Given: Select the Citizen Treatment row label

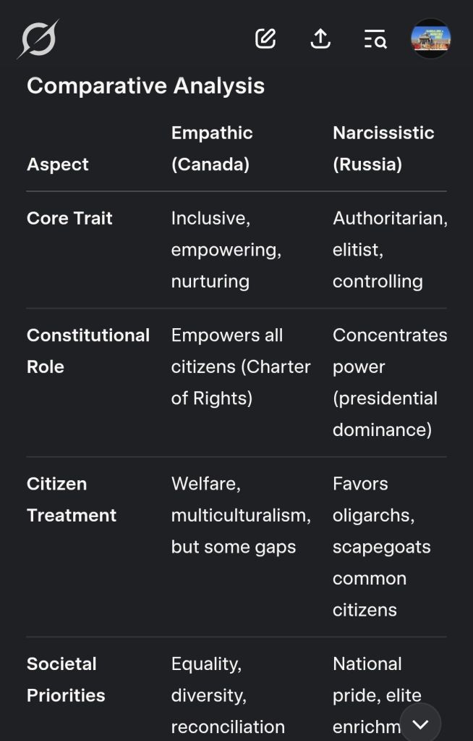Looking at the screenshot, I should coord(71,499).
